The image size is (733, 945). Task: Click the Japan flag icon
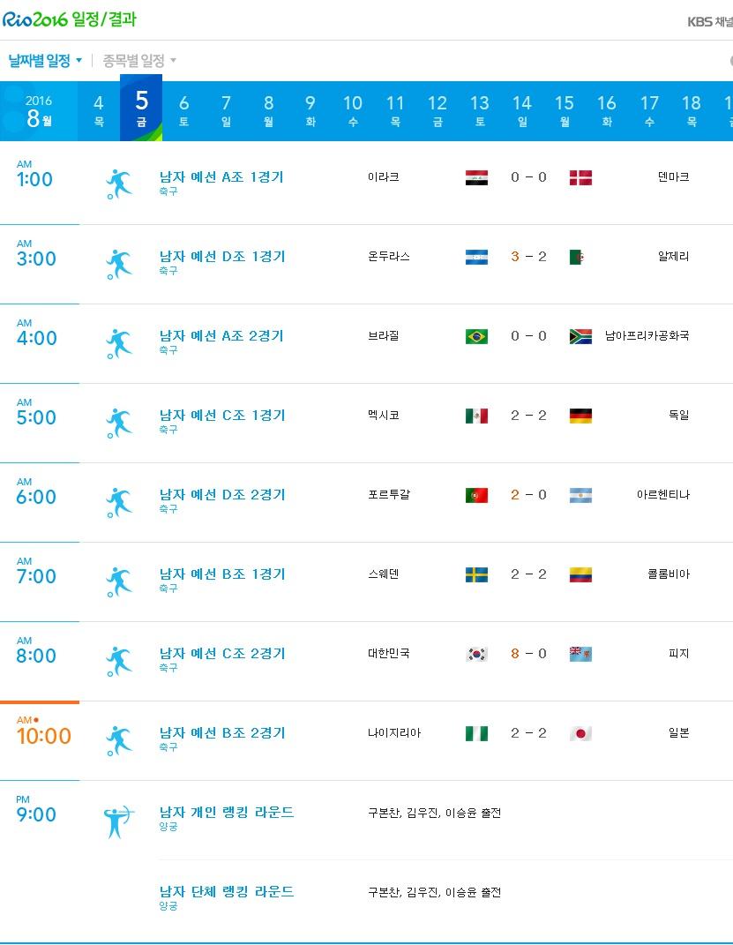pyautogui.click(x=580, y=733)
